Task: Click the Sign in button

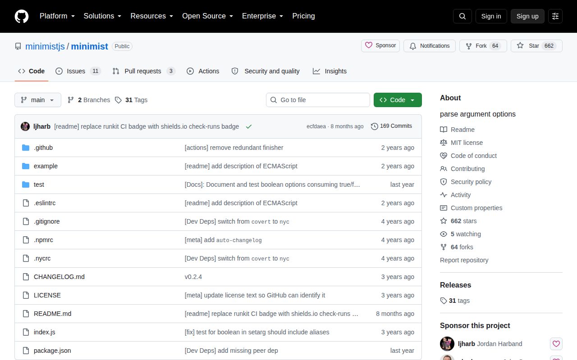Action: click(x=491, y=16)
